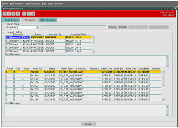Go to first record with << button

coord(5,14)
